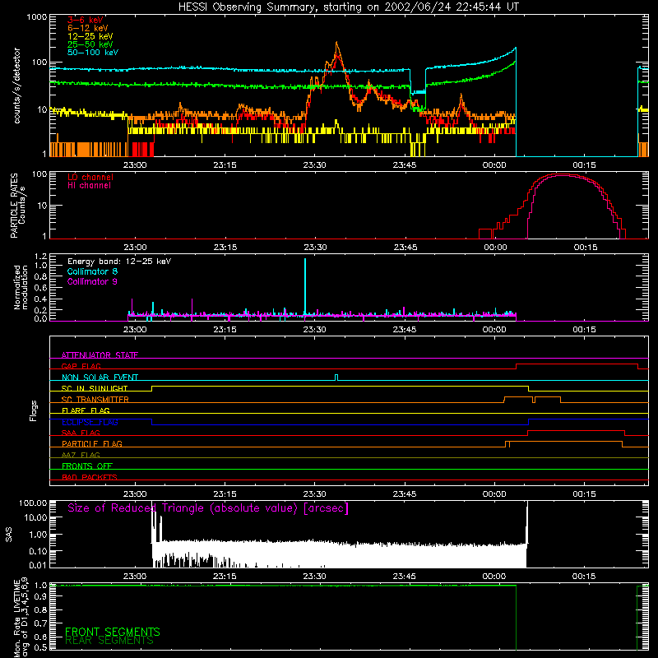Select the HI channel legend label
Viewport: 658px width, 658px height.
(89, 185)
